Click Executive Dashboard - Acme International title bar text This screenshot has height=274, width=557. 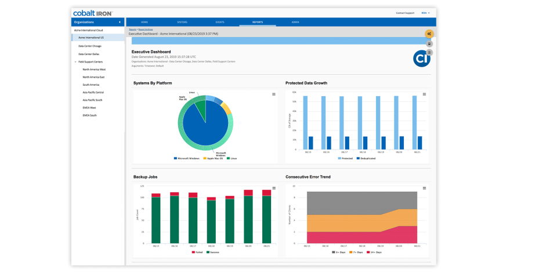tap(173, 34)
